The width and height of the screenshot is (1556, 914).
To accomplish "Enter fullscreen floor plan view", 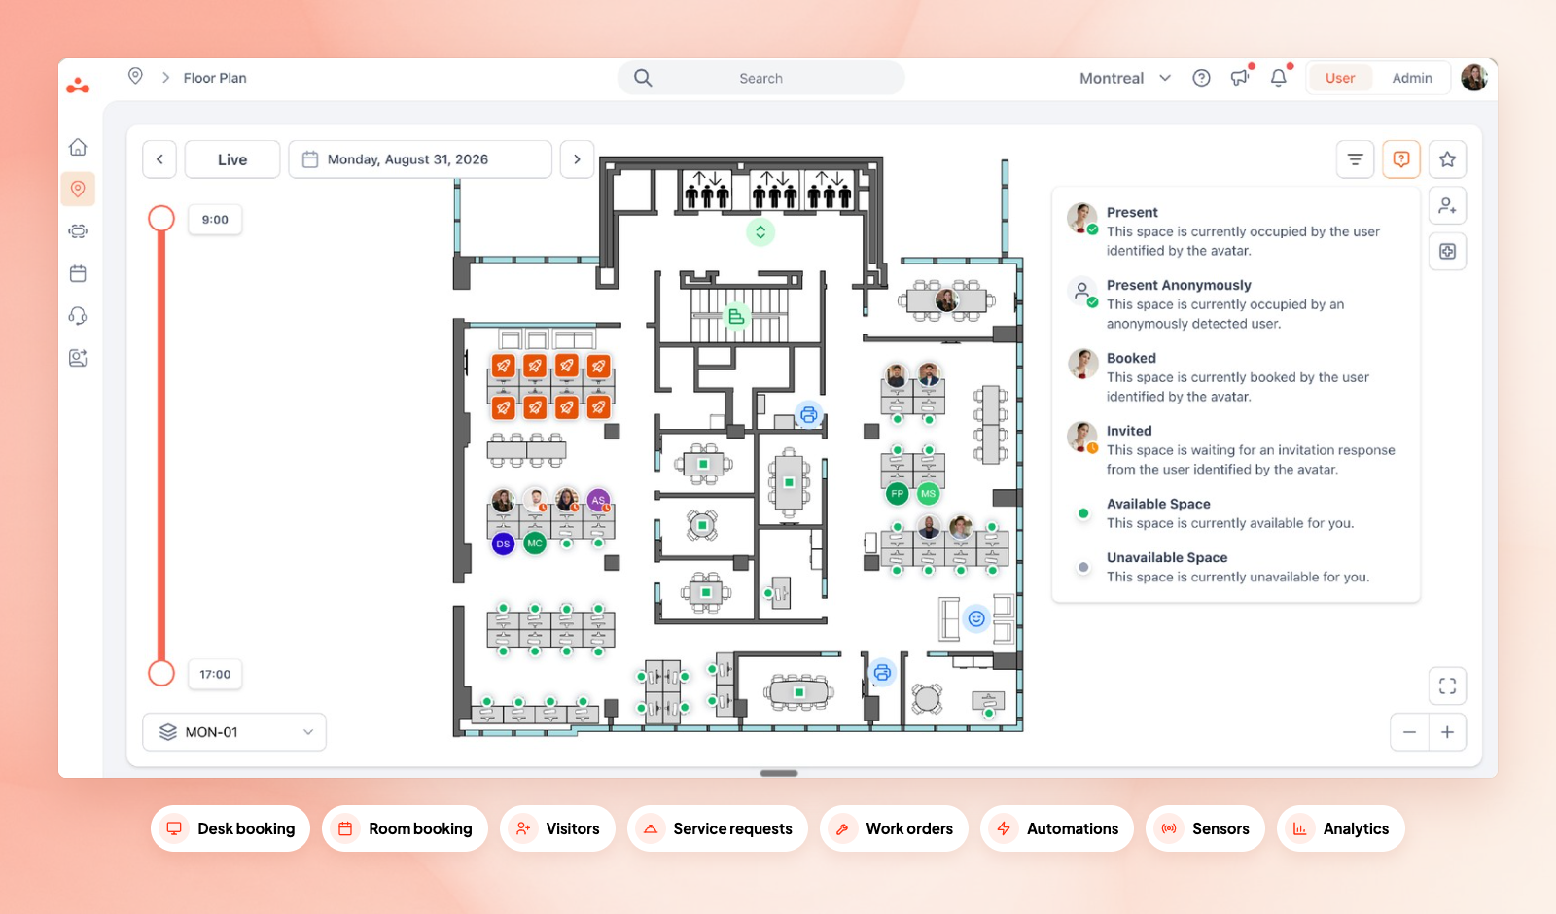I will pos(1447,685).
